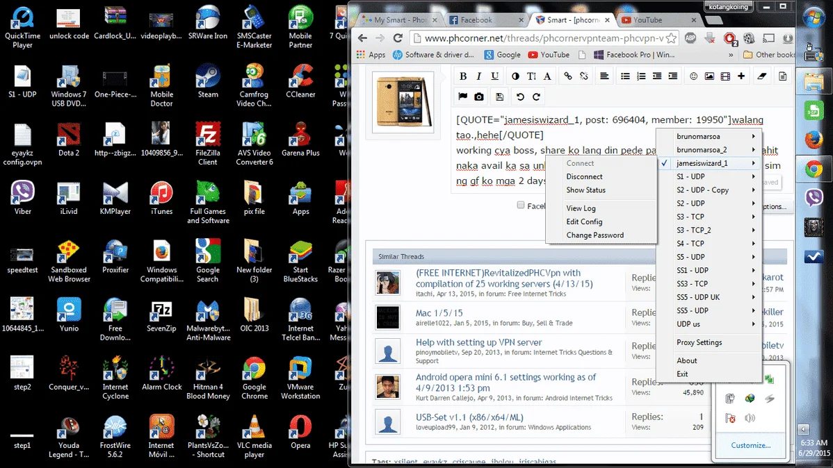
Task: Insert a link with chain icon
Action: [568, 76]
